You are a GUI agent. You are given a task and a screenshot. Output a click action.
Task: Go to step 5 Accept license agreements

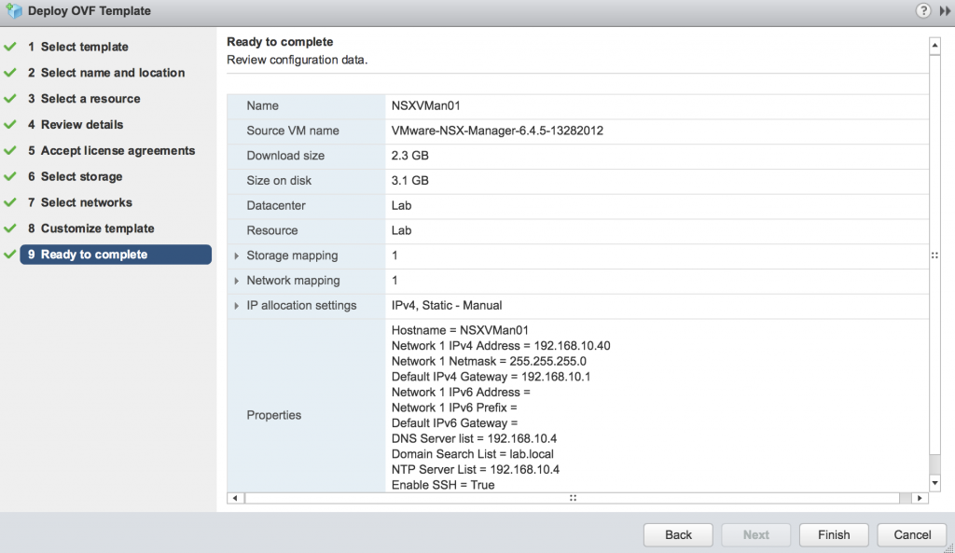coord(112,150)
